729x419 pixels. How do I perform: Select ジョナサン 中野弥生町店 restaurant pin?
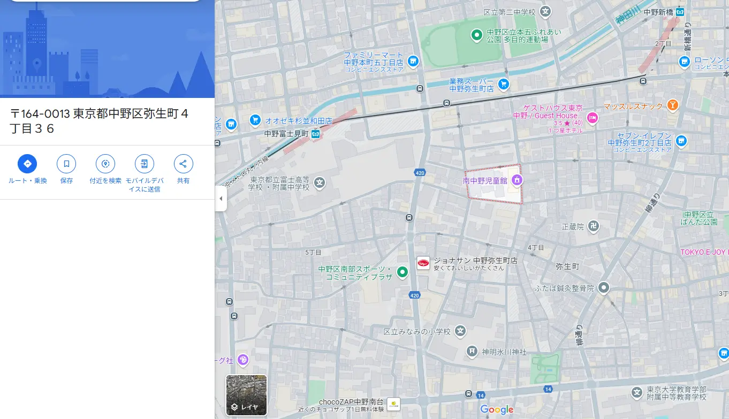[423, 263]
